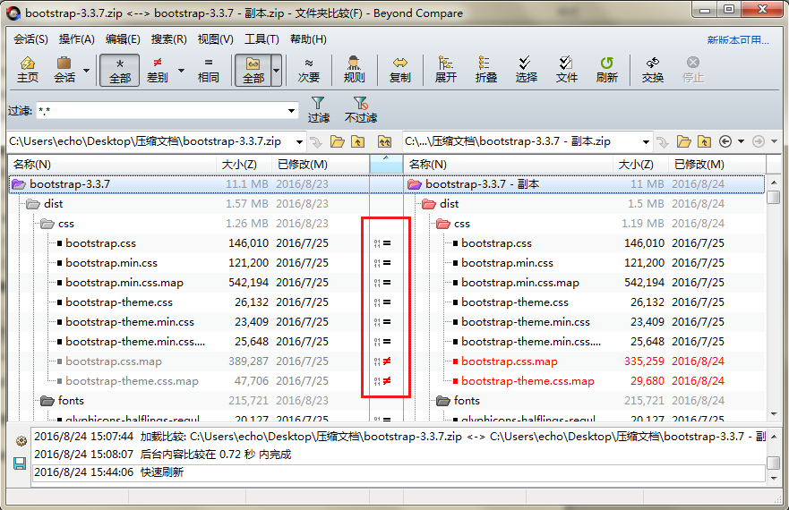
Task: Click the right 名称(N) column header
Action: 508,165
